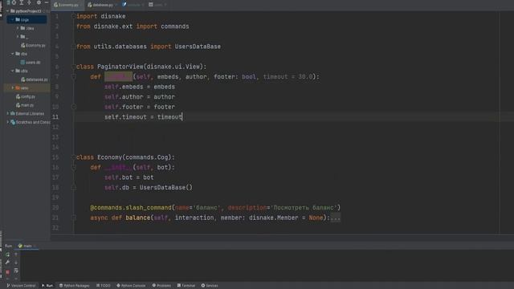
Task: Collapse pythonProject3 root node
Action: point(7,11)
